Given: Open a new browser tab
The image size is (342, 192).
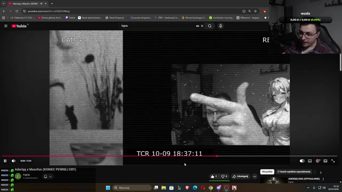Looking at the screenshot, I should click(x=52, y=3).
